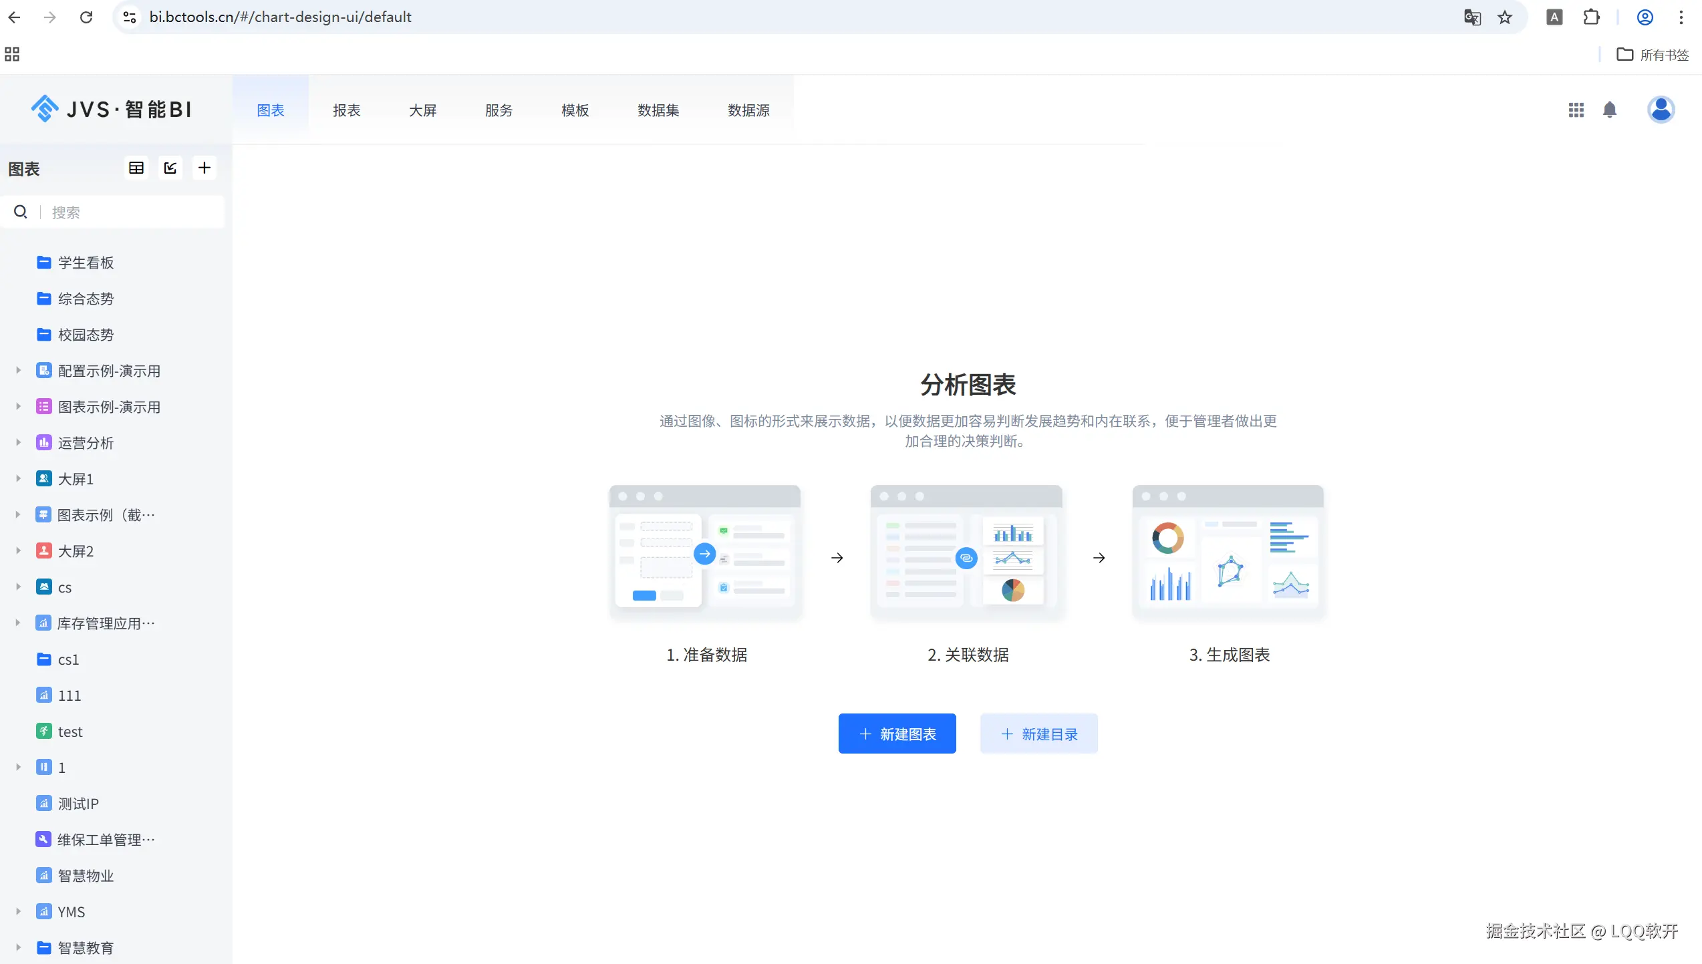The height and width of the screenshot is (964, 1702).
Task: Open the 智慧物业 chart item
Action: pos(86,876)
